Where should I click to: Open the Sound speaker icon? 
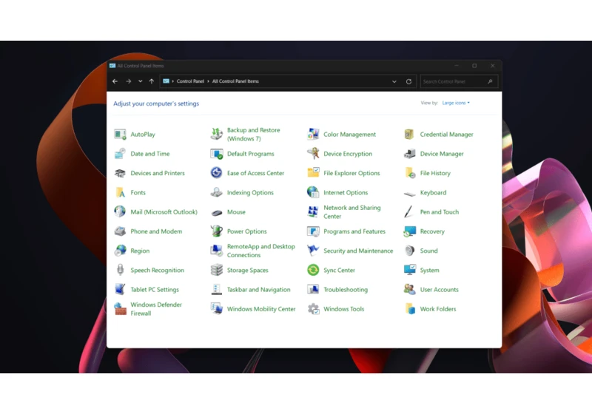pos(410,251)
